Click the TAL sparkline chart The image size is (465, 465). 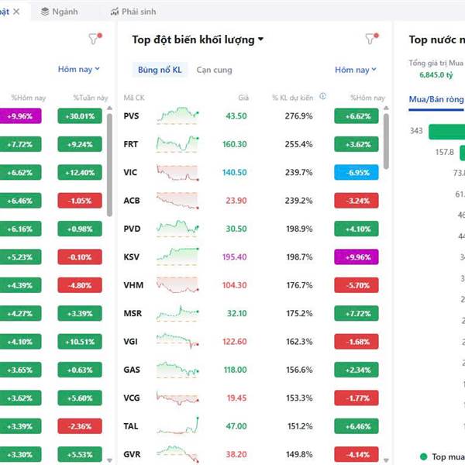tap(177, 425)
